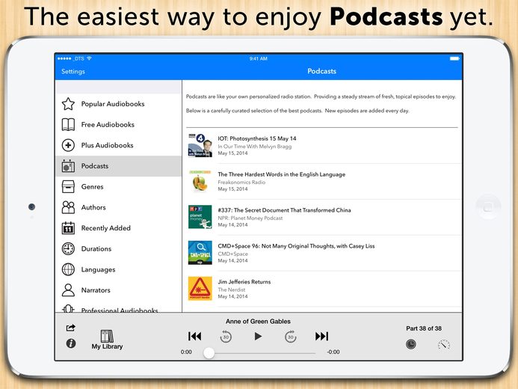Open The Nerdist podcast artwork
The height and width of the screenshot is (389, 518).
point(200,289)
